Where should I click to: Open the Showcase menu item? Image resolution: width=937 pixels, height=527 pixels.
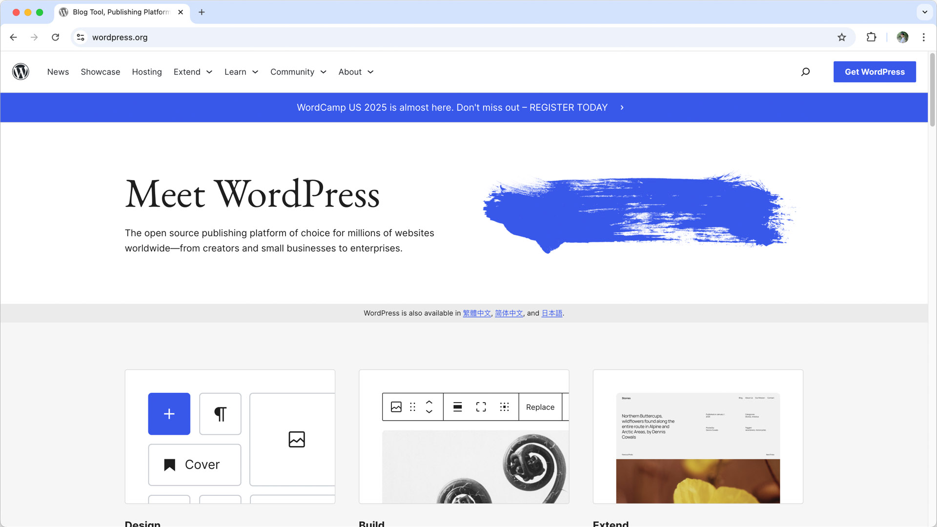point(101,72)
